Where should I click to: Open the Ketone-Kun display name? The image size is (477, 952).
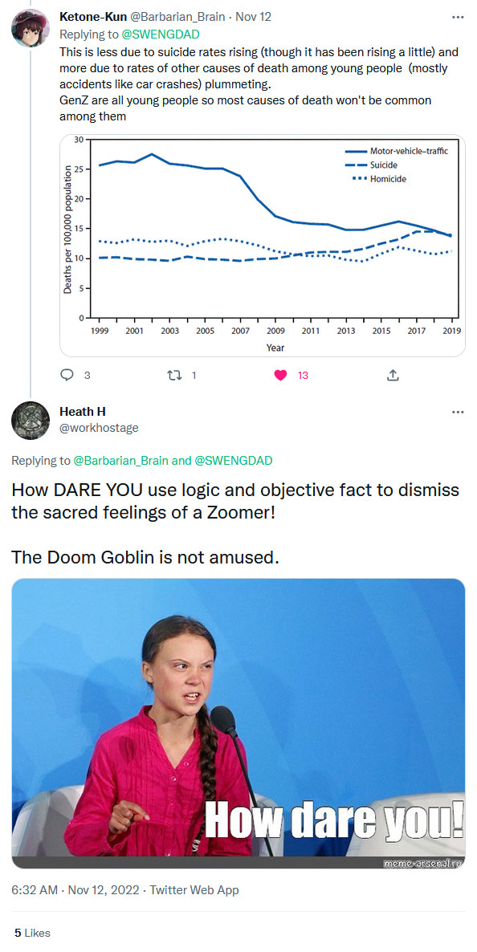(93, 17)
